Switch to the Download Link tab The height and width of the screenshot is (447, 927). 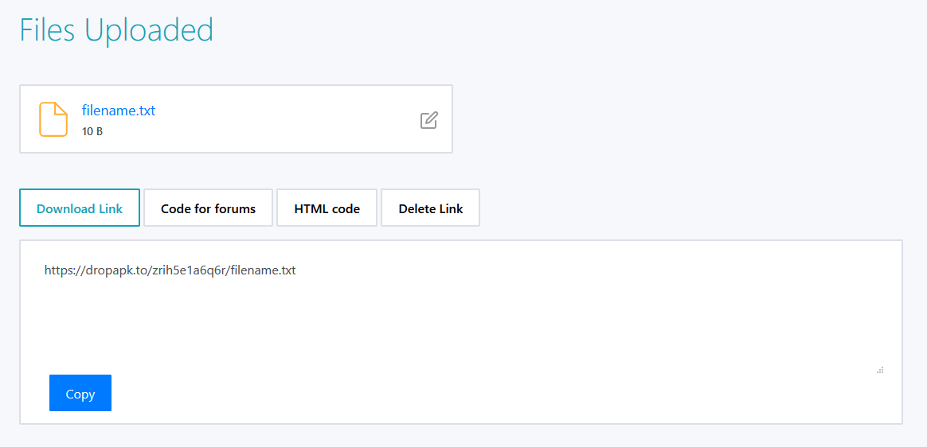point(80,208)
